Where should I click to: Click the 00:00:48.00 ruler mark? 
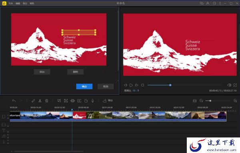(84, 108)
